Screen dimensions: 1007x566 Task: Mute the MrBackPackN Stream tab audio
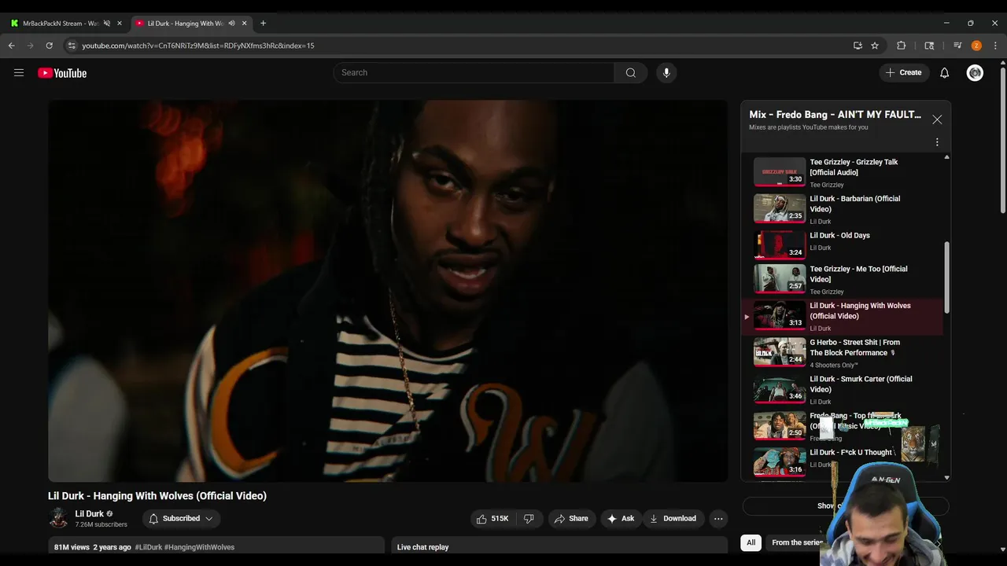click(107, 24)
